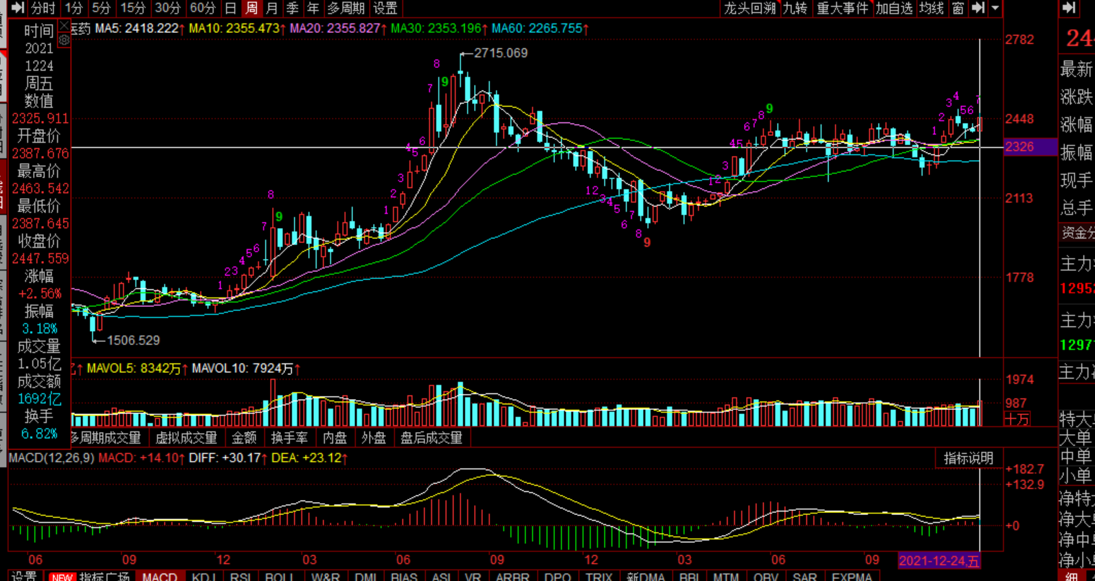Open 设置 at bottom-left indicator bar
Viewport: 1095px width, 581px height.
tap(24, 576)
